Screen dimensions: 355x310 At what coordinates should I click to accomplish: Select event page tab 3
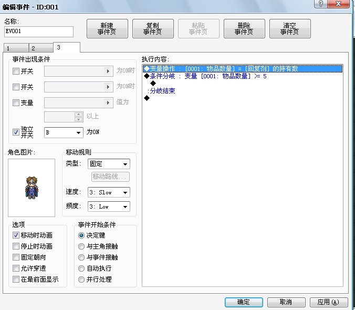67,47
